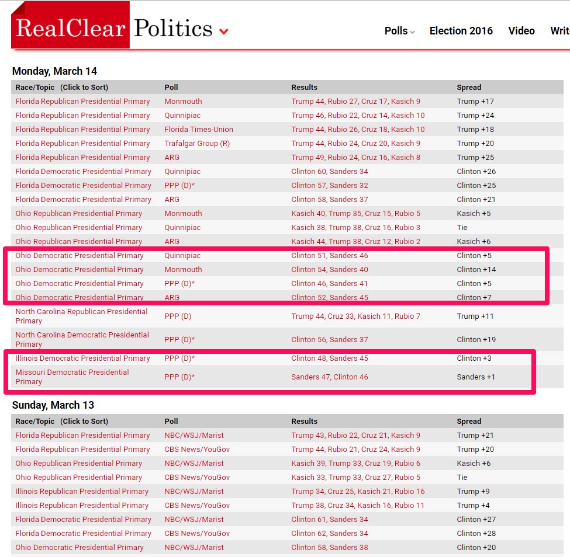
Task: Click Results column header for March 13
Action: tap(304, 421)
